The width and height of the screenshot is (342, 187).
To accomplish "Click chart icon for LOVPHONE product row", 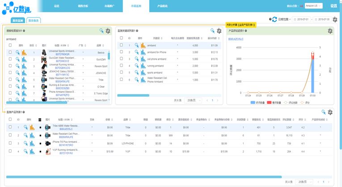I will [32, 143].
